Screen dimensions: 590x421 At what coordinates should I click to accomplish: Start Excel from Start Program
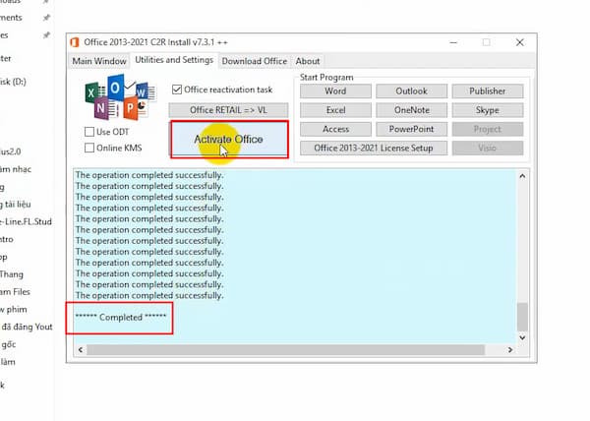tap(335, 110)
